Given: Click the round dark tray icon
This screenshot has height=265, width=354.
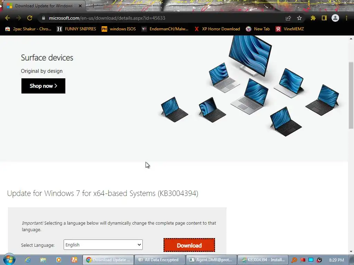Looking at the screenshot, I should (x=319, y=260).
